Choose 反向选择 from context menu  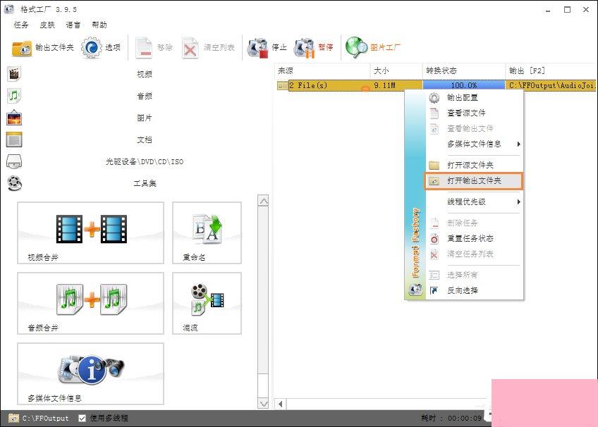(x=474, y=290)
